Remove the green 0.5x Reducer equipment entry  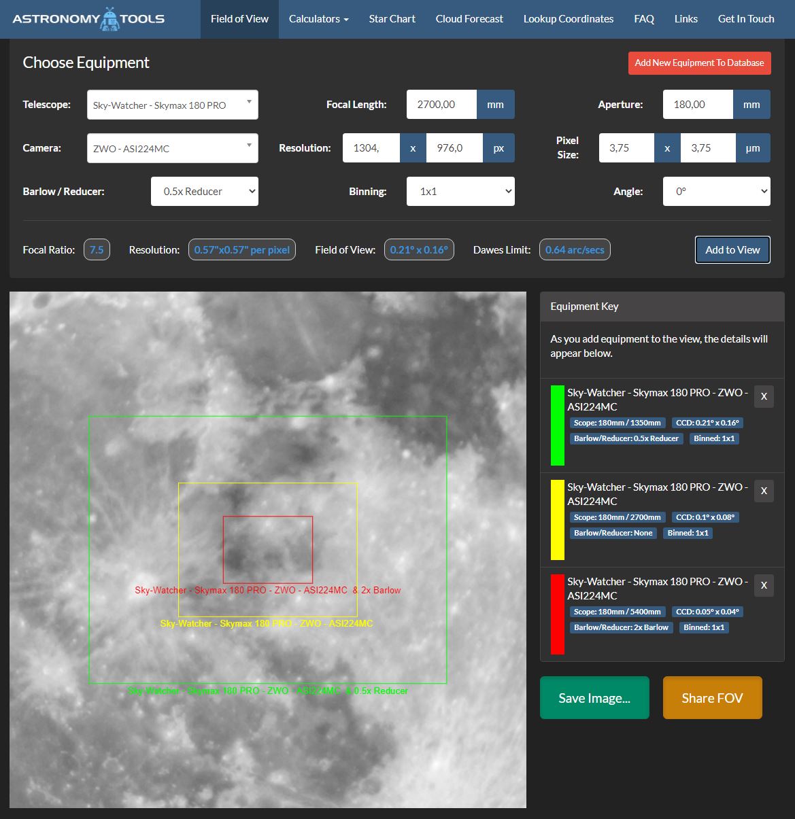coord(764,396)
